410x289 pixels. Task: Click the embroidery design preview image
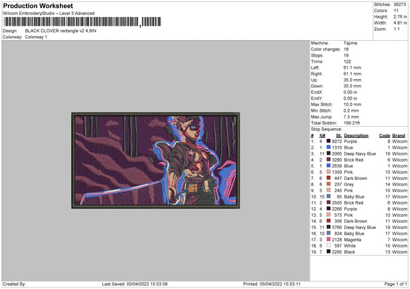click(156, 160)
